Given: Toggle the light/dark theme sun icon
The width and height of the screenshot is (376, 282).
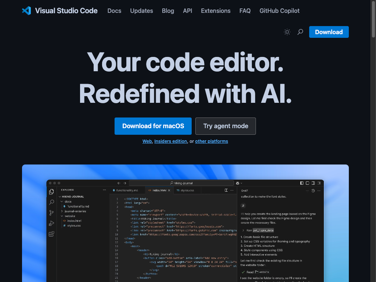Looking at the screenshot, I should coord(287,32).
